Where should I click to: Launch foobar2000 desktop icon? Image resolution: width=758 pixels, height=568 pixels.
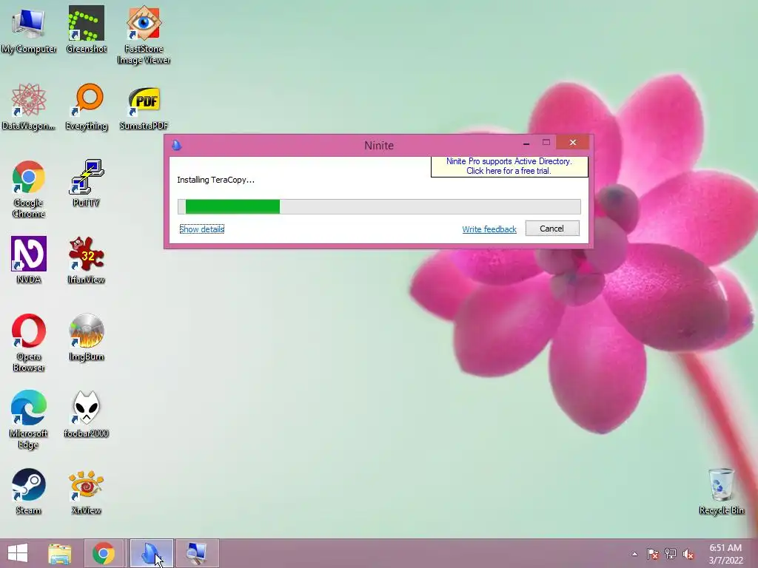86,414
